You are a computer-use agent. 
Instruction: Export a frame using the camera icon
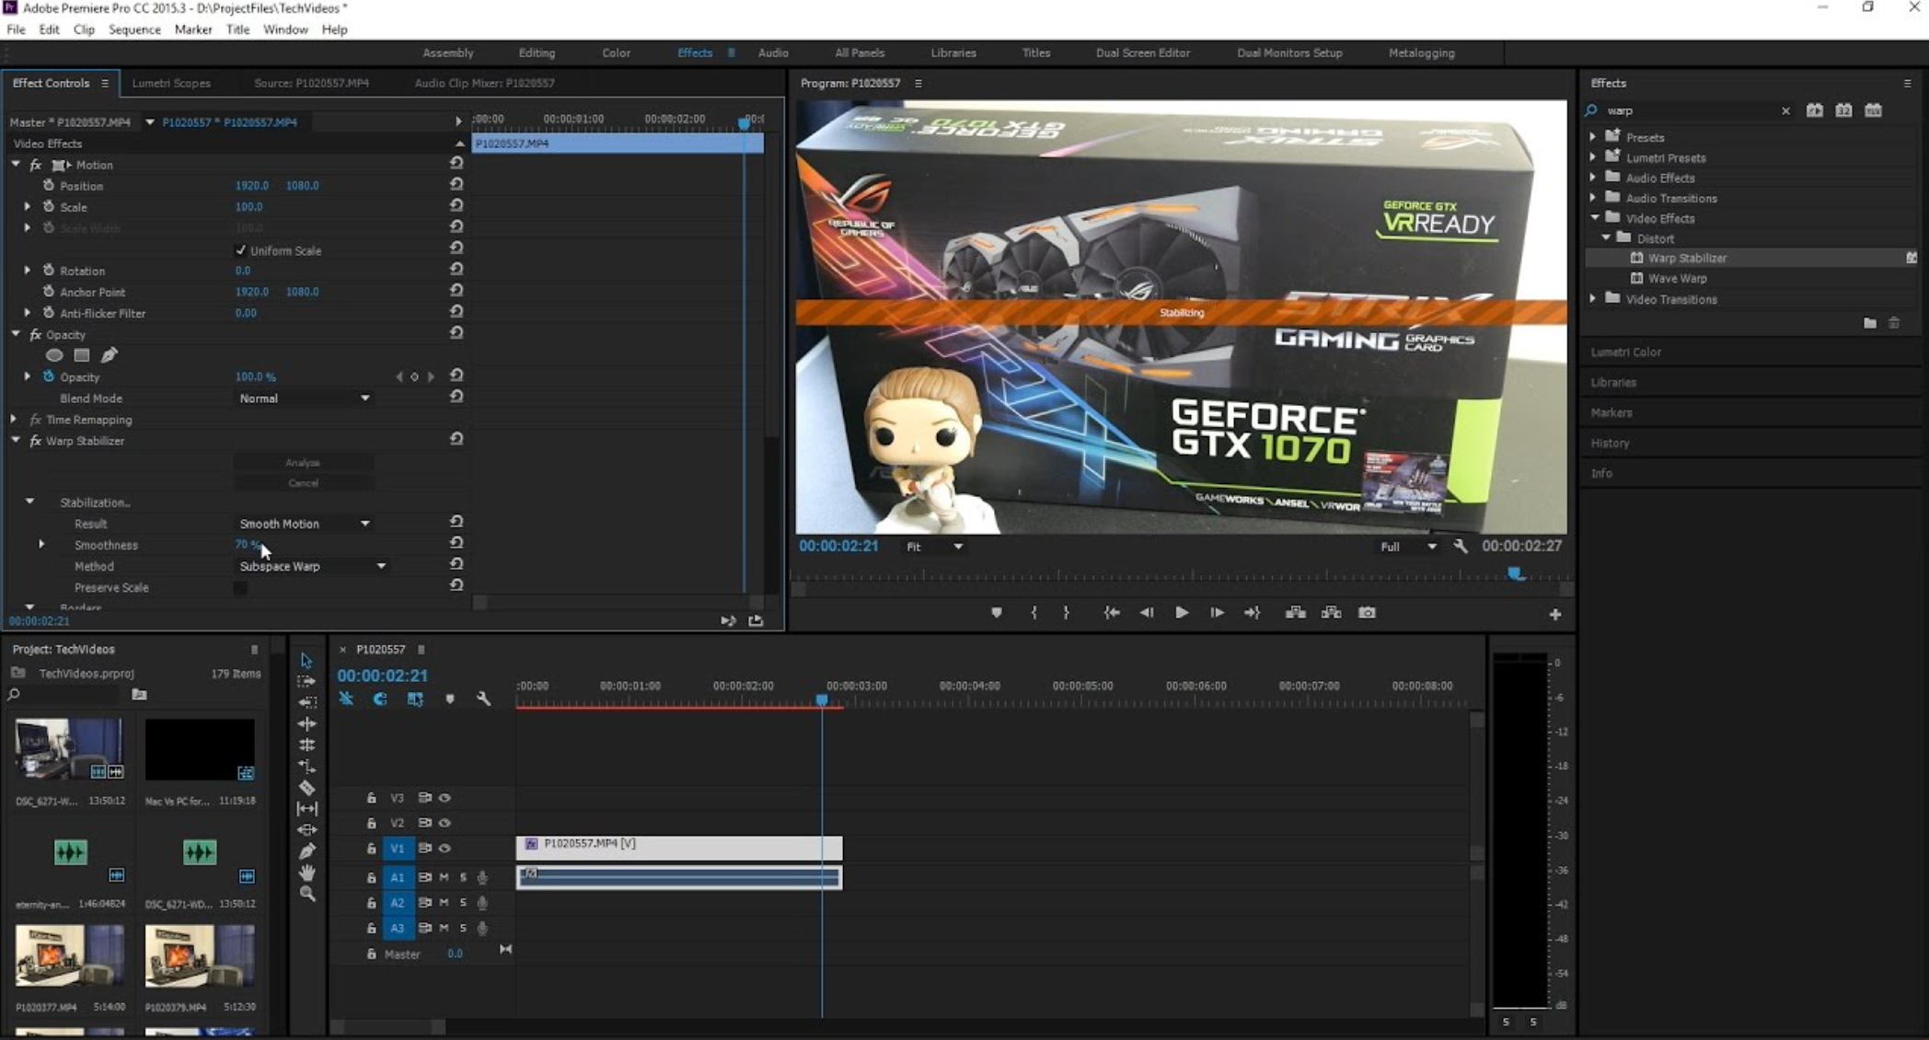click(x=1367, y=612)
